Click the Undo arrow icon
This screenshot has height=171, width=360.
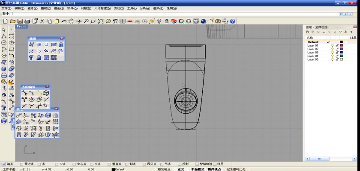click(x=64, y=21)
